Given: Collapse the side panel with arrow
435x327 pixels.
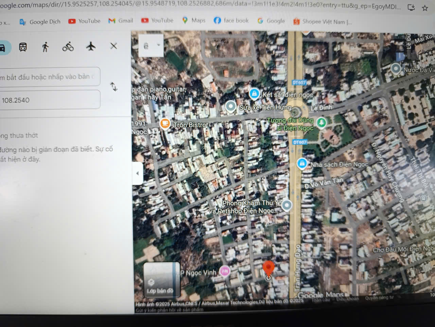Looking at the screenshot, I should pyautogui.click(x=137, y=173).
